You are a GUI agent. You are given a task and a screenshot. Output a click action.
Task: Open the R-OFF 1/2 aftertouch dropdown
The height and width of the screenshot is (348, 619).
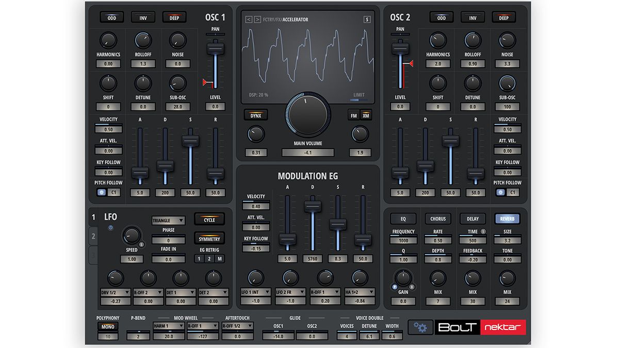[x=237, y=326]
